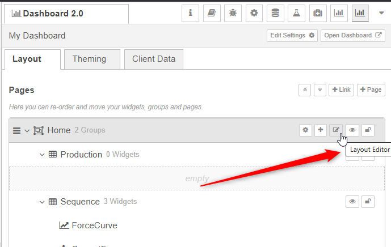Image resolution: width=391 pixels, height=247 pixels.
Task: Open the help book sidebar icon
Action: 212,13
